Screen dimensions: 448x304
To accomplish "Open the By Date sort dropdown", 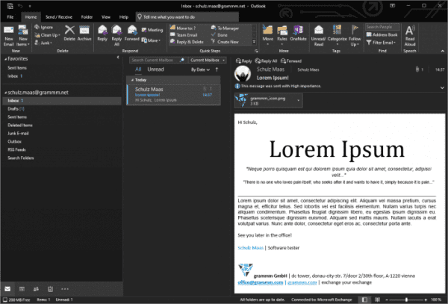I will click(x=200, y=69).
